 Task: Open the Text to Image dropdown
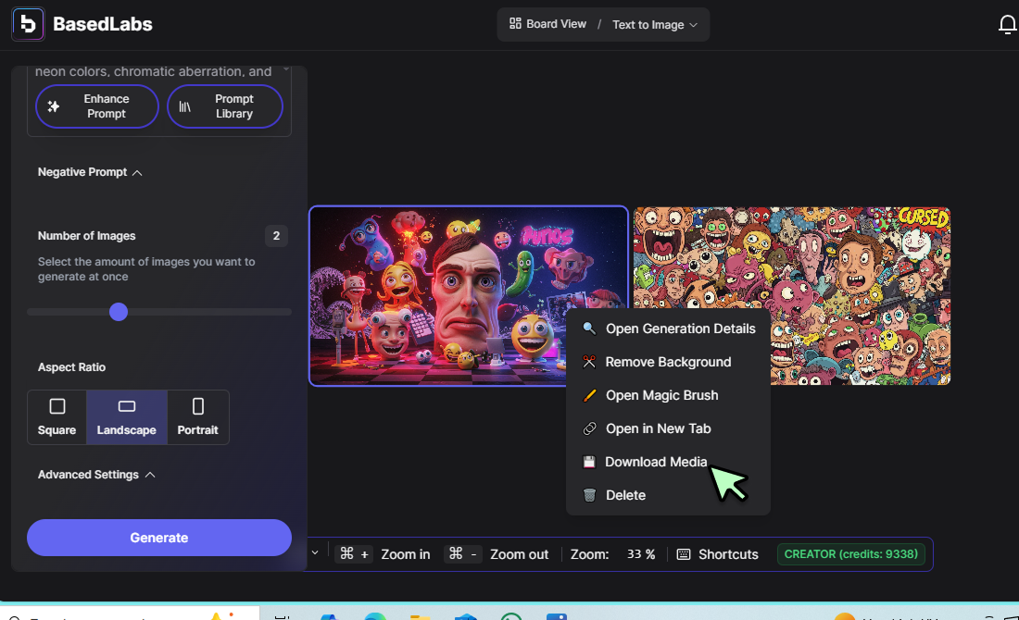coord(655,25)
